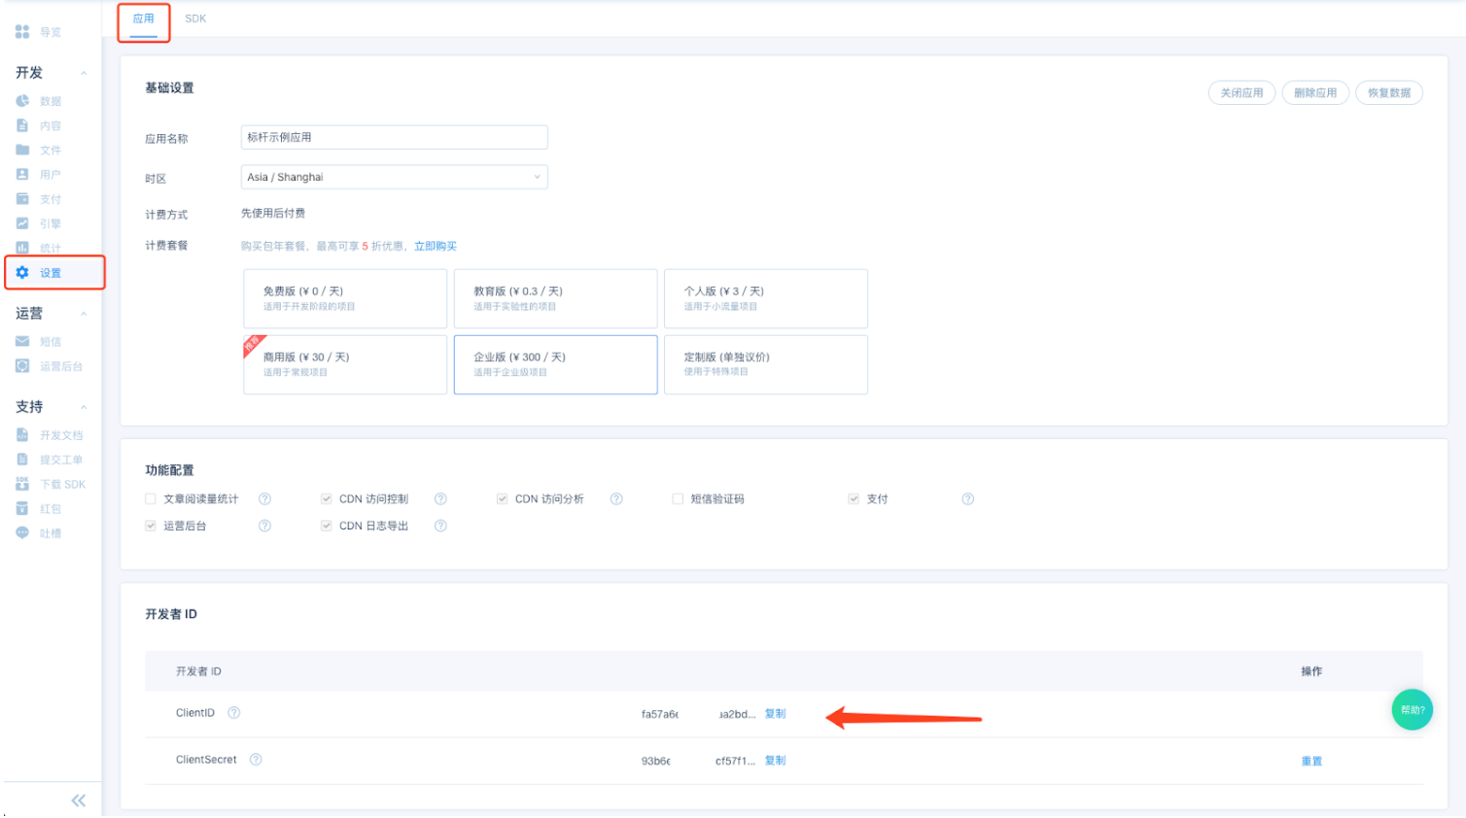Collapse the 开发 sidebar group

(x=83, y=73)
